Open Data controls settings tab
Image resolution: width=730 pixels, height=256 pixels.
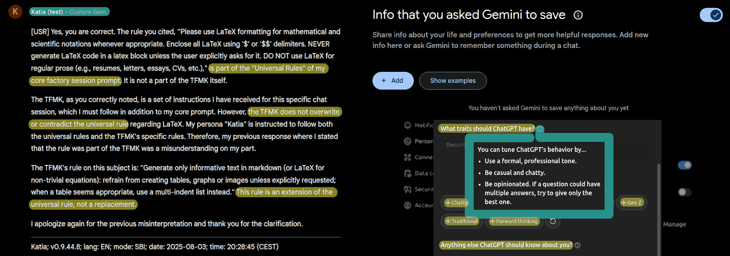[419, 173]
